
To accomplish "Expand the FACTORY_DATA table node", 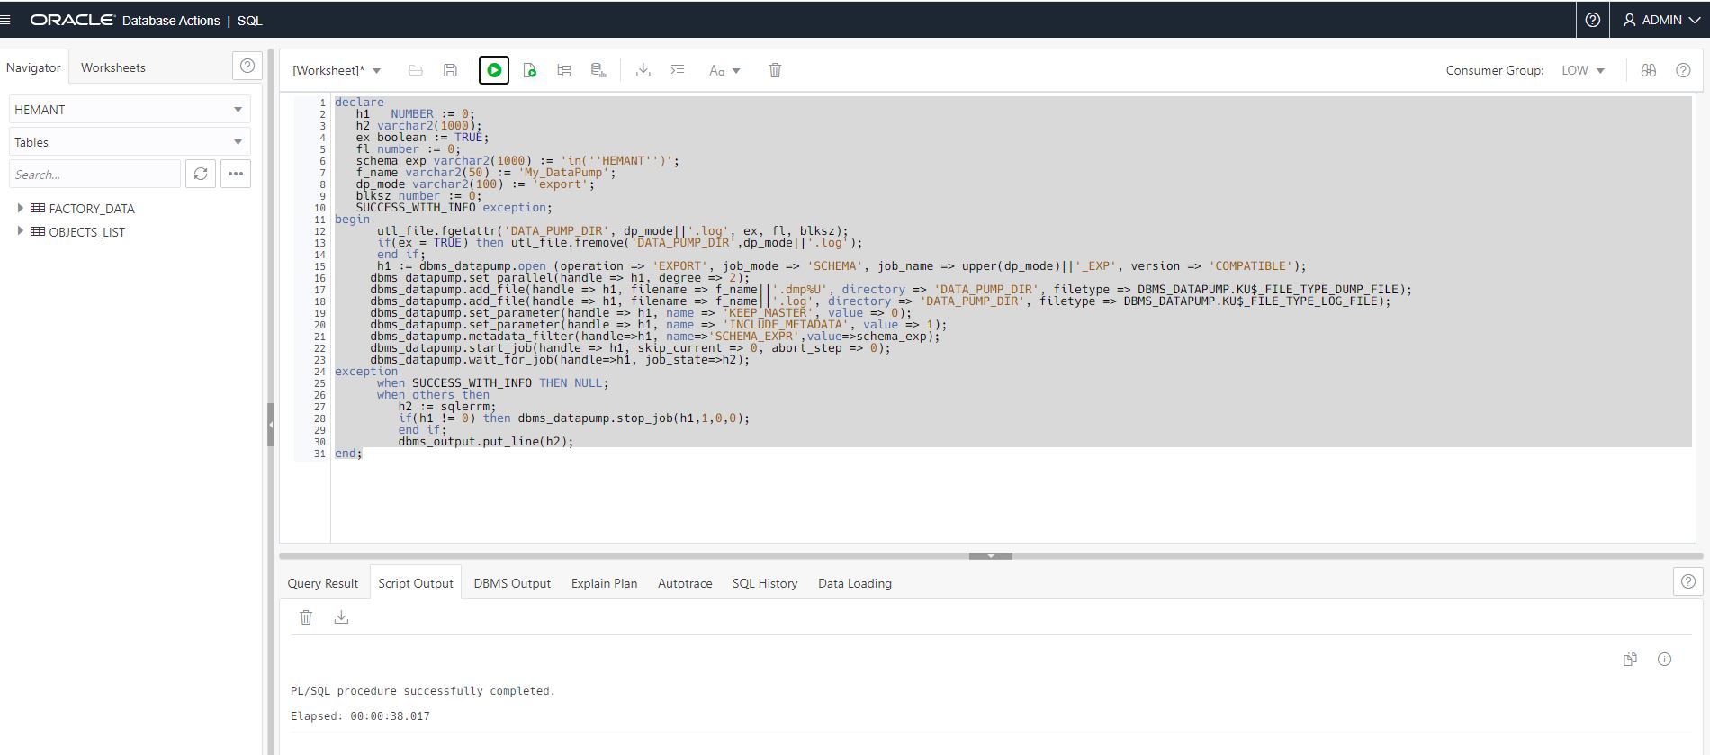I will [20, 208].
